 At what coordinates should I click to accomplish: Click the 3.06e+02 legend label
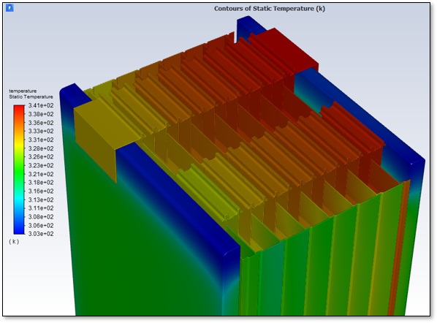pos(41,226)
